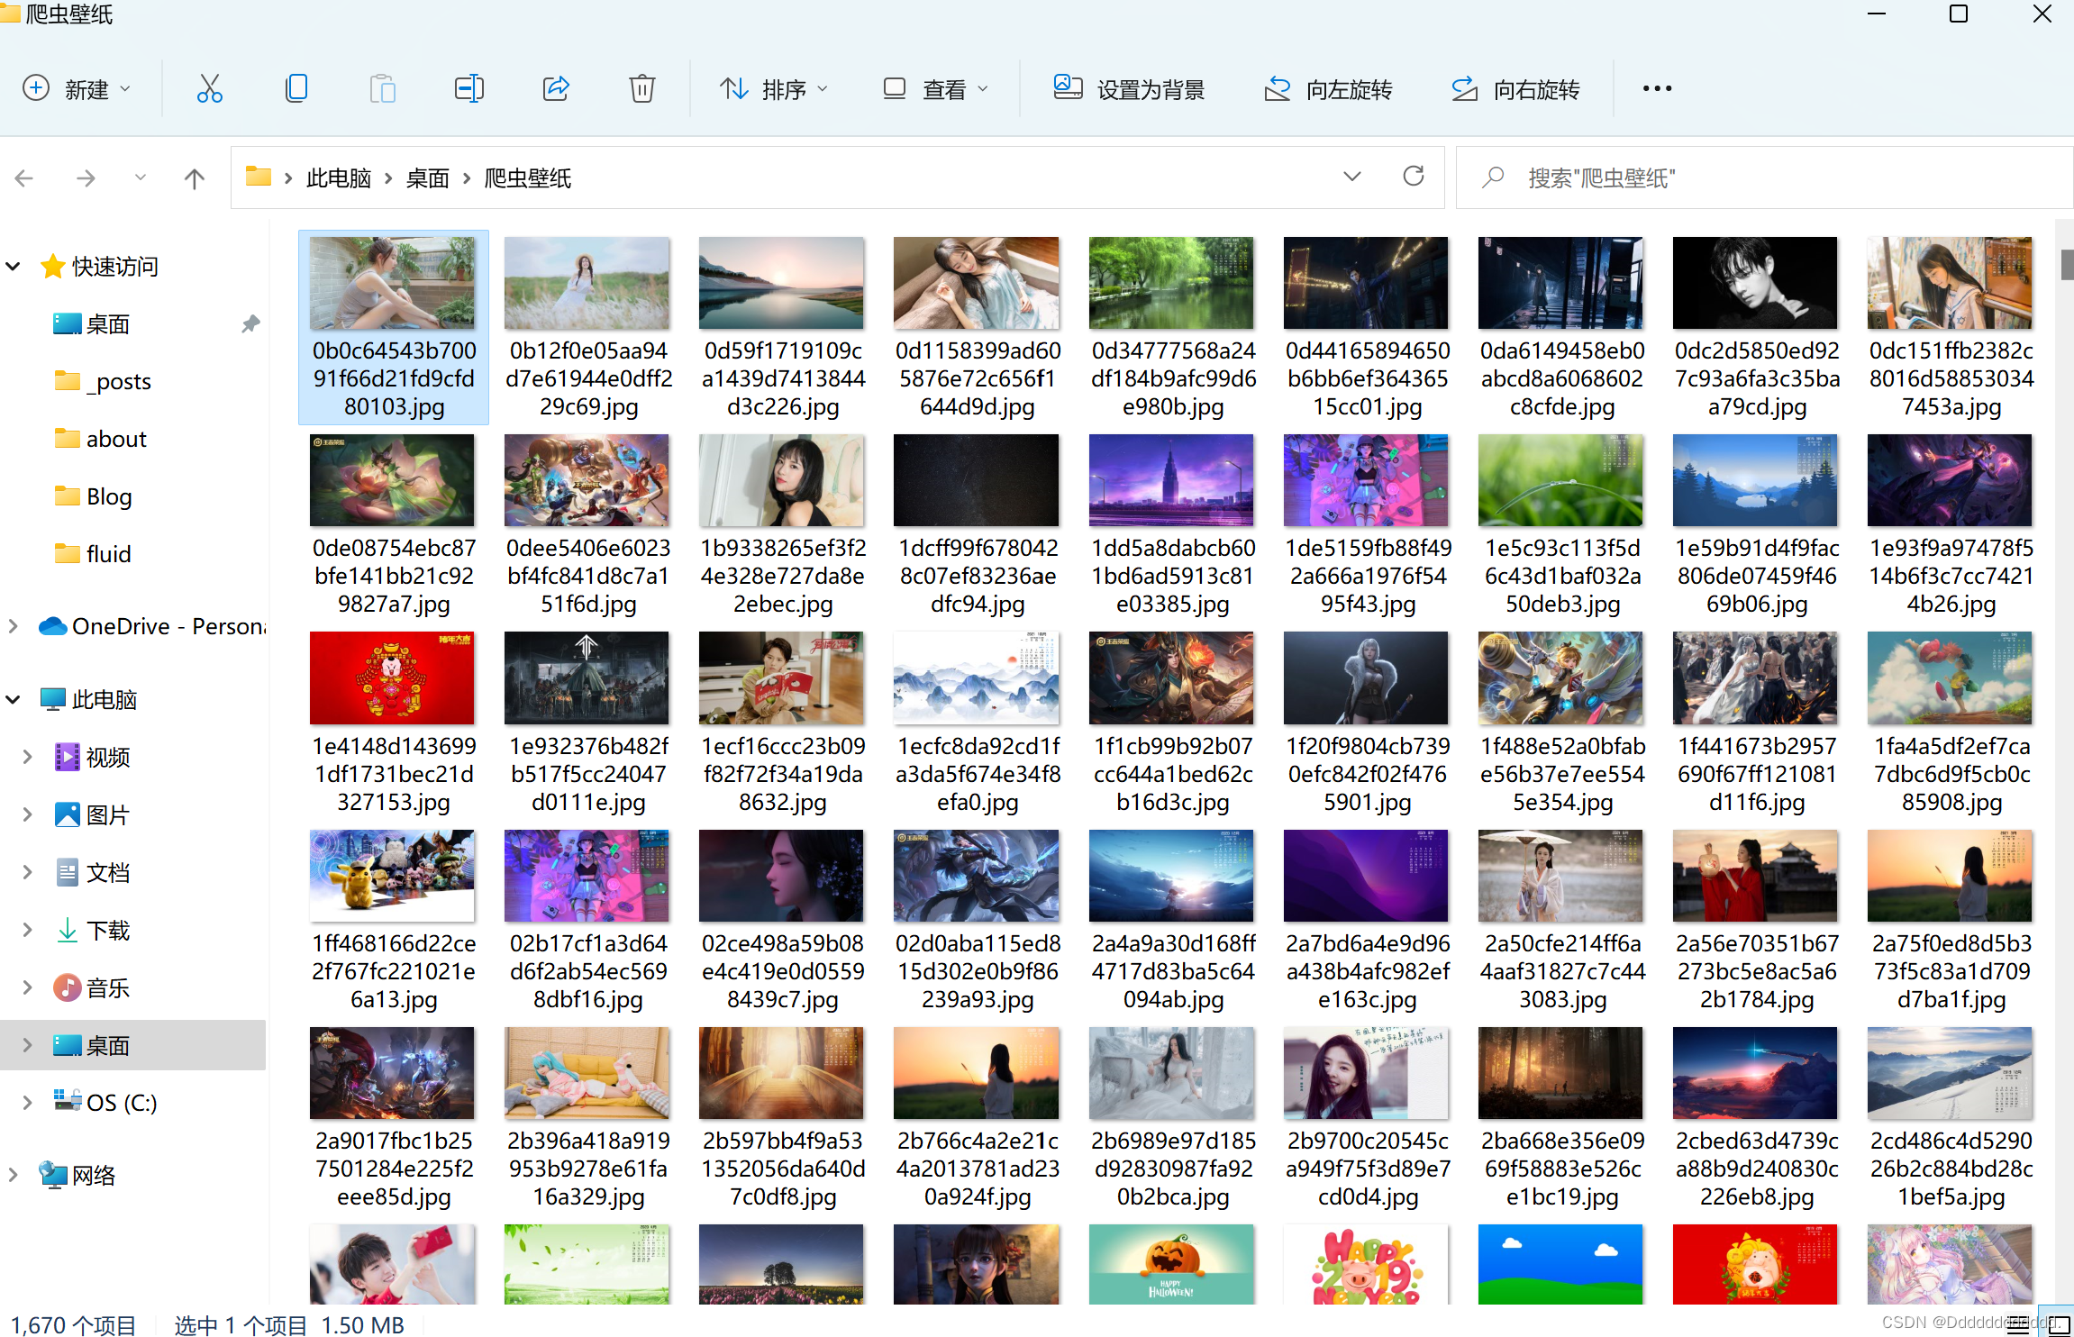Viewport: 2074px width, 1337px height.
Task: Switch to details view in status bar
Action: (2019, 1324)
